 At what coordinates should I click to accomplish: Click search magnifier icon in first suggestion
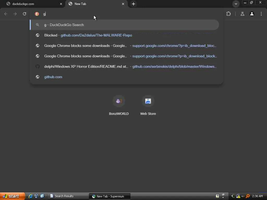point(38,25)
